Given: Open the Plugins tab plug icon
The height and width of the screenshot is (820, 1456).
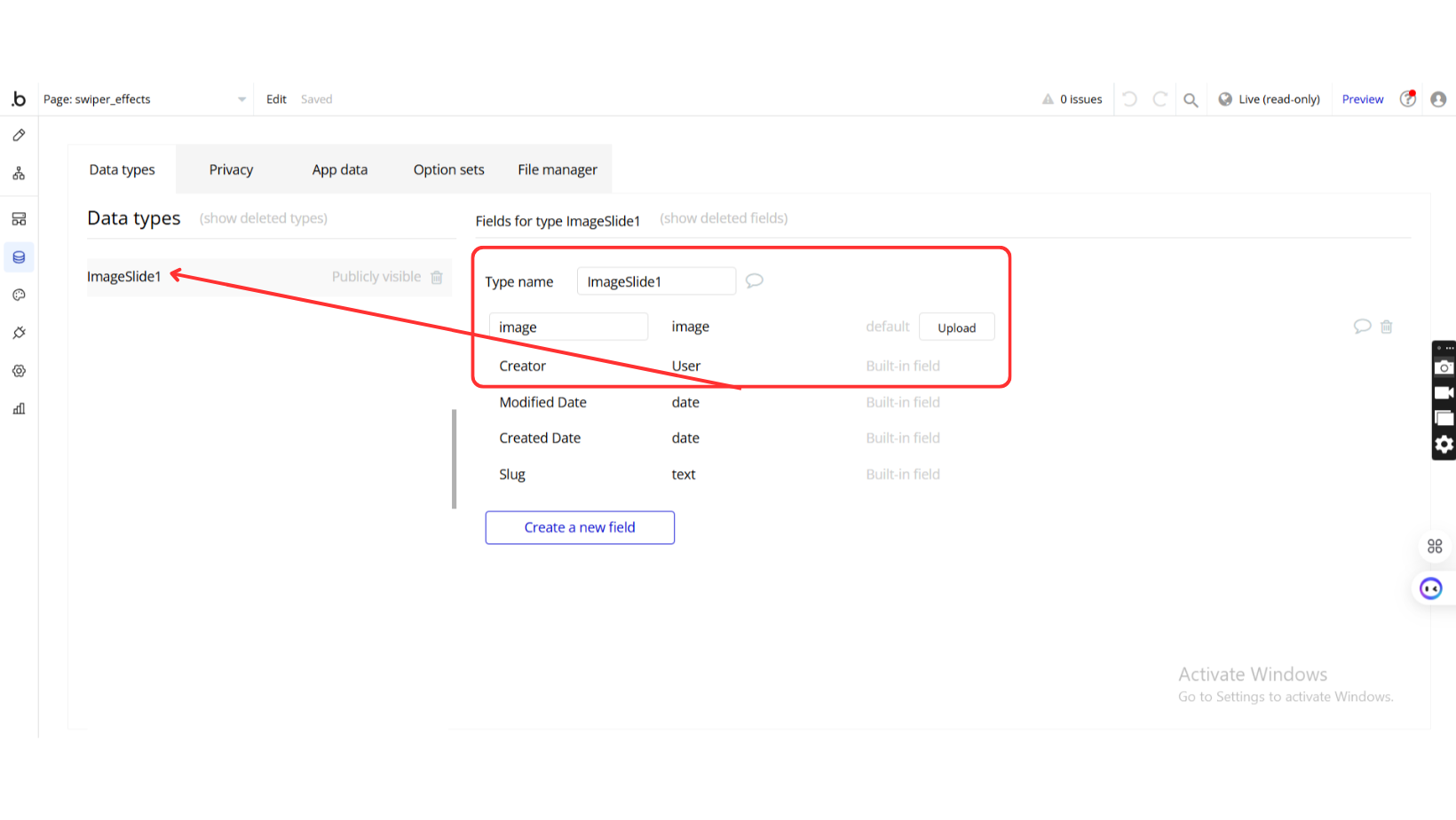Looking at the screenshot, I should [19, 333].
